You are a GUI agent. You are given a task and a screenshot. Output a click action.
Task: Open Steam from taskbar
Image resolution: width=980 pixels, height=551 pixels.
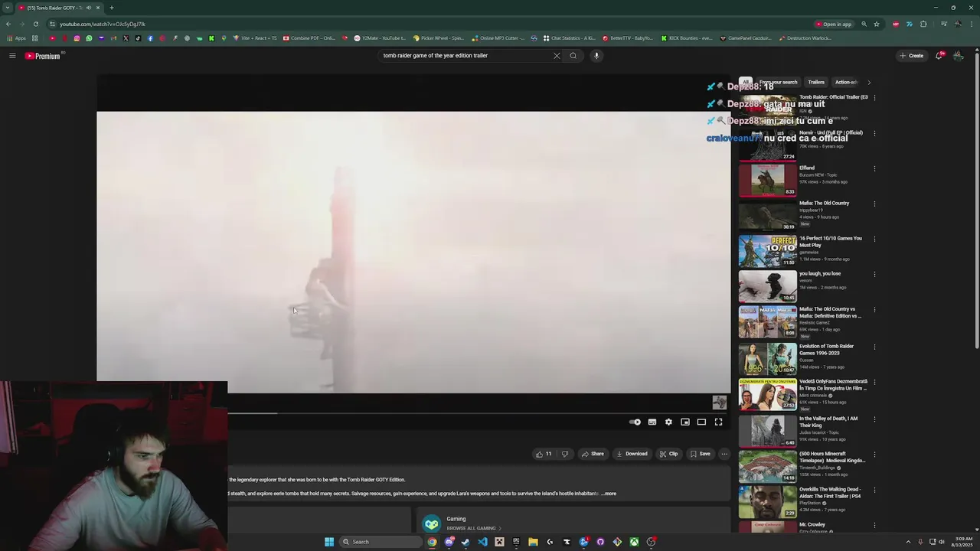[465, 542]
